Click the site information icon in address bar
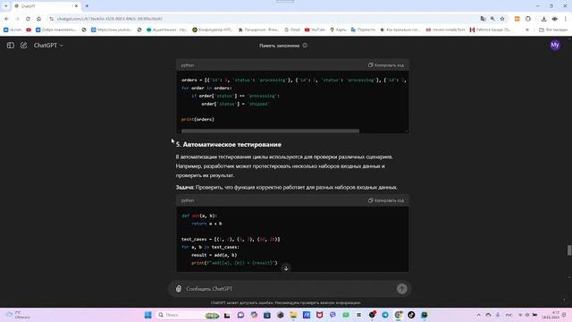 coord(52,19)
